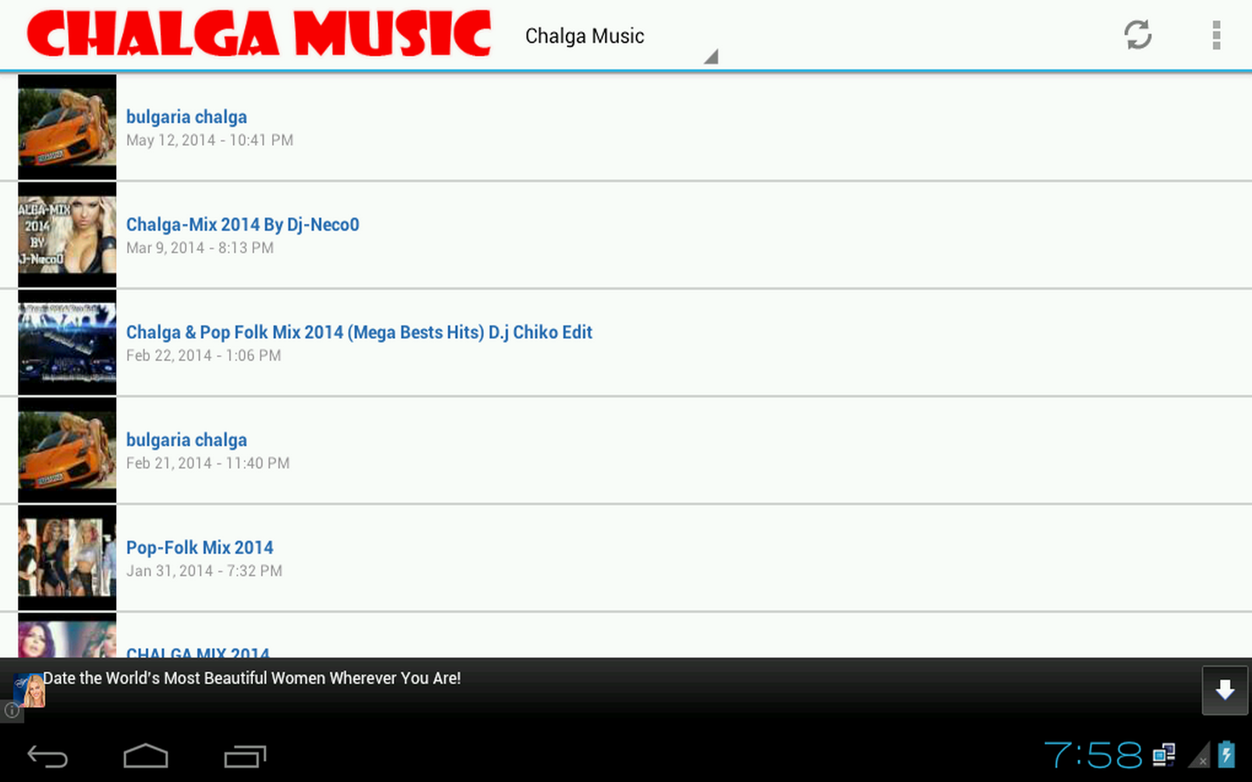Expand the Chalga Music category dropdown
1252x782 pixels.
click(584, 36)
